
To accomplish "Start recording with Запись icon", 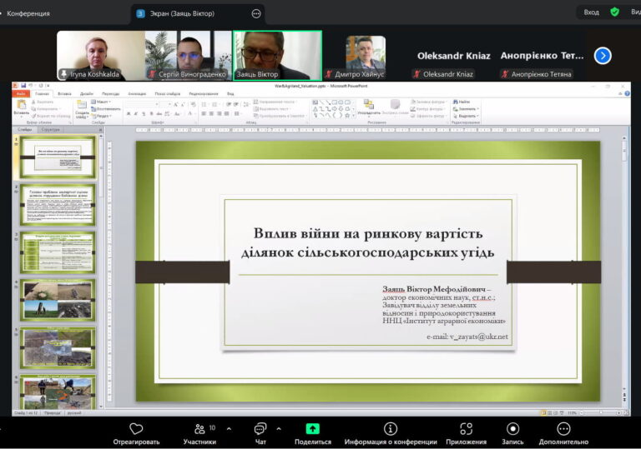I will [x=512, y=428].
